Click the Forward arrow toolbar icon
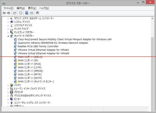 coord(8,13)
